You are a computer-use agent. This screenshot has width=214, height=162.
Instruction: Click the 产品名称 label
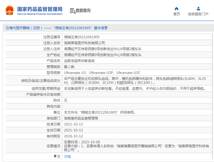pyautogui.click(x=53, y=61)
